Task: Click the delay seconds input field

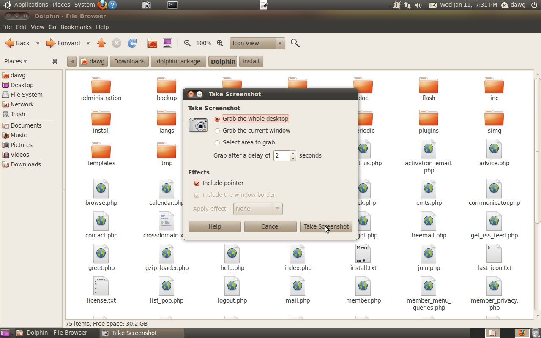Action: pos(281,155)
